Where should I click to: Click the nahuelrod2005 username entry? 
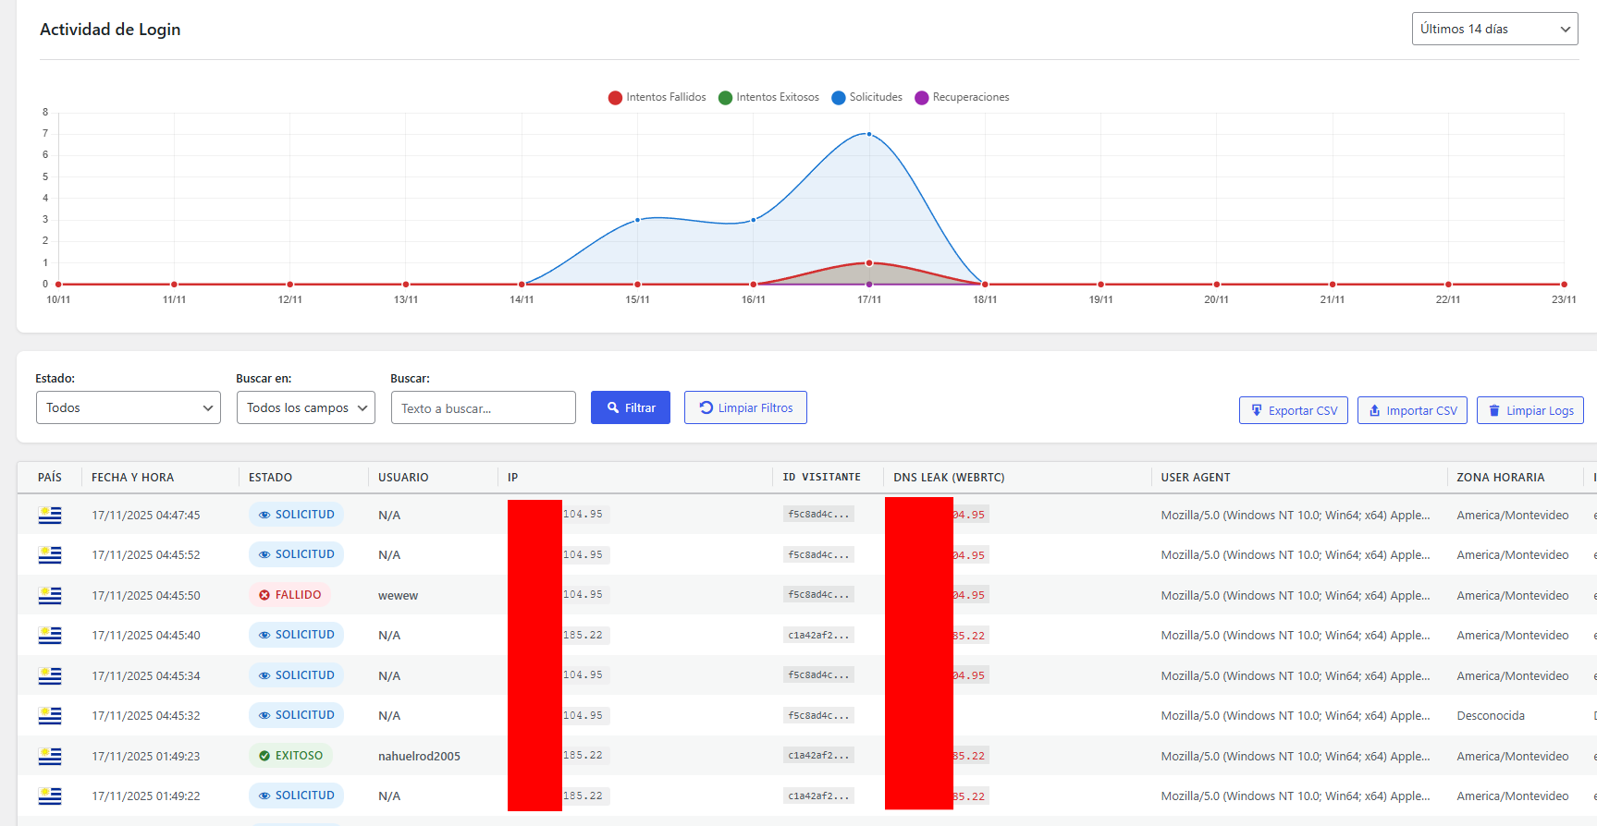click(x=419, y=756)
